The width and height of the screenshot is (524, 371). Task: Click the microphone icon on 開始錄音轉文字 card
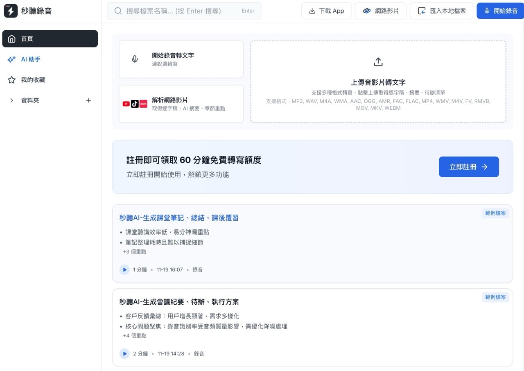(x=135, y=59)
